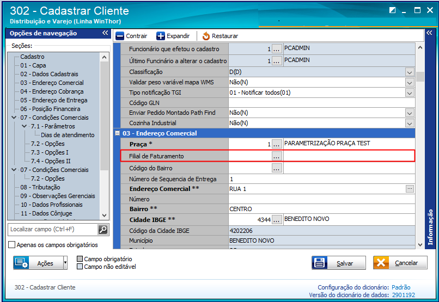Select Cadastro in the sections tree
Image resolution: width=439 pixels, height=302 pixels.
(32, 57)
